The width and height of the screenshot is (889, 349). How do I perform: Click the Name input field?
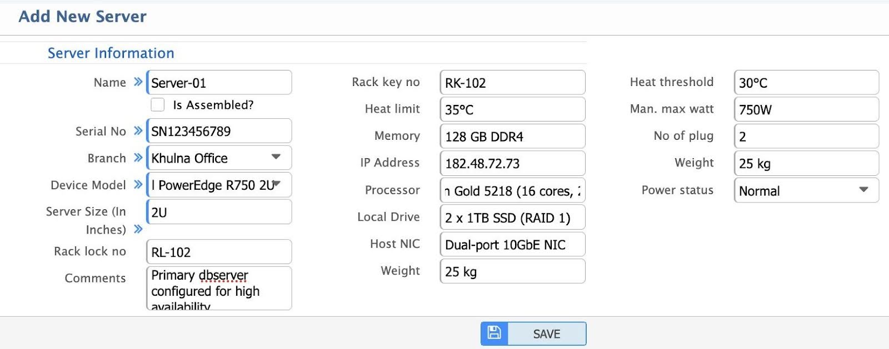click(x=219, y=83)
